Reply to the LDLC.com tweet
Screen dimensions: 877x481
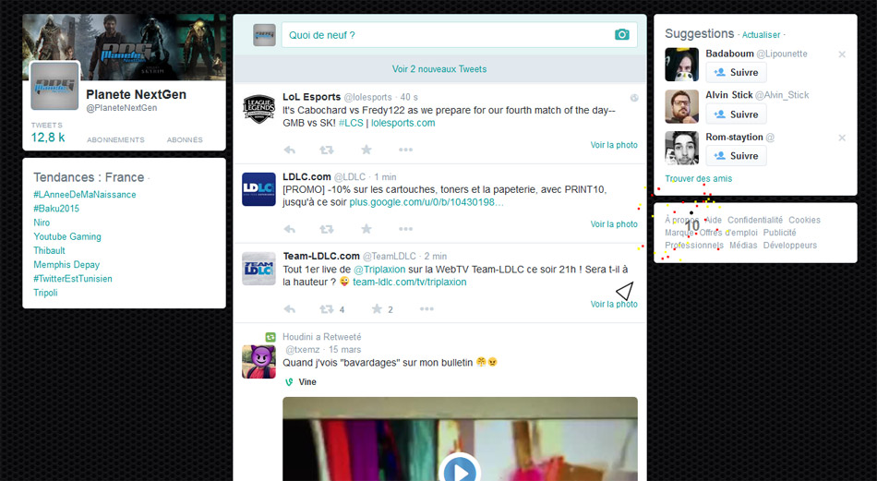(x=289, y=229)
